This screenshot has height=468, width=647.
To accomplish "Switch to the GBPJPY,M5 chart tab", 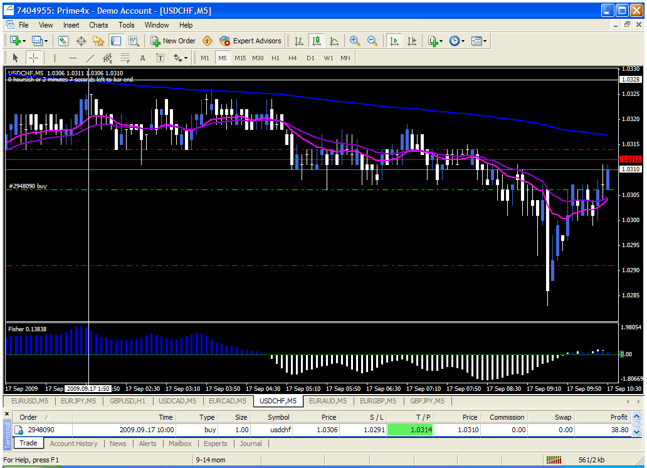I will 427,401.
